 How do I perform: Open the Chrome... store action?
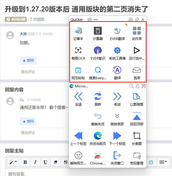[98, 158]
